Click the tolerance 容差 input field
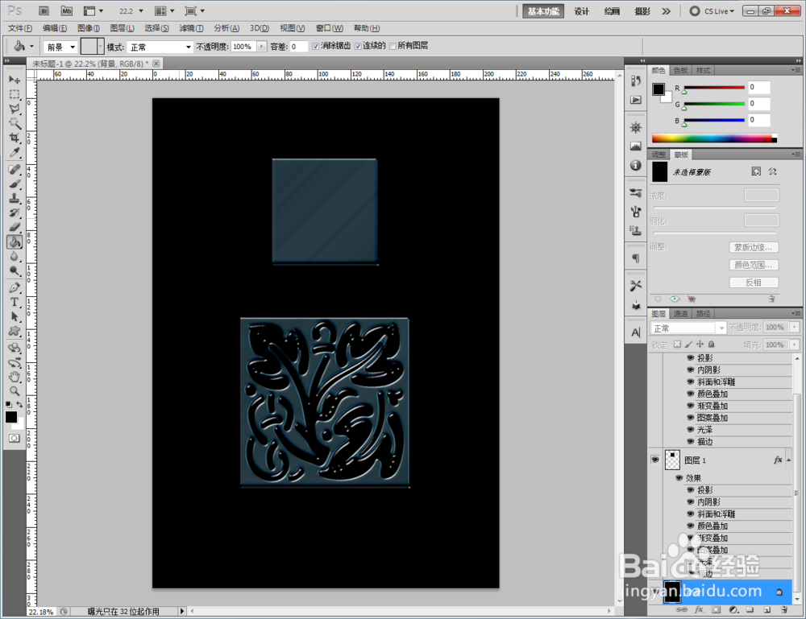The width and height of the screenshot is (806, 619). tap(298, 47)
